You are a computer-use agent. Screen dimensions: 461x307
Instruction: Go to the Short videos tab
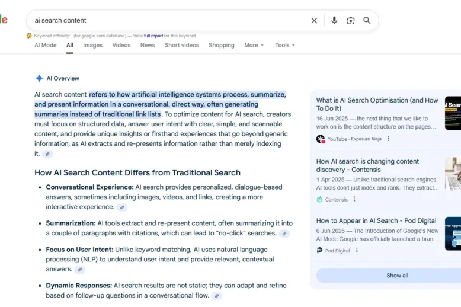pos(182,45)
